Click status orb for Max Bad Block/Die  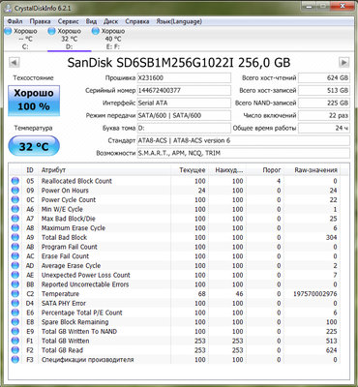[15, 219]
